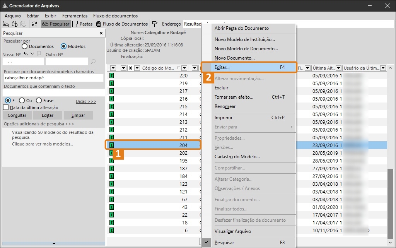This screenshot has width=396, height=248.
Task: Expand Opções adicionais de pesquisa
Action: [39, 124]
